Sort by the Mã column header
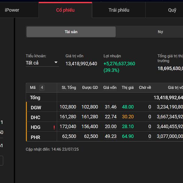Screen dimensions: 183x183 (33, 88)
